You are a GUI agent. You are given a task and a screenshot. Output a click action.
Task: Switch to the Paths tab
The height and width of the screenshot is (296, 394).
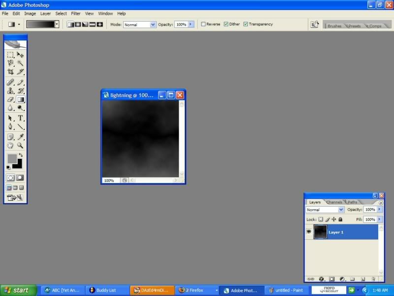352,202
